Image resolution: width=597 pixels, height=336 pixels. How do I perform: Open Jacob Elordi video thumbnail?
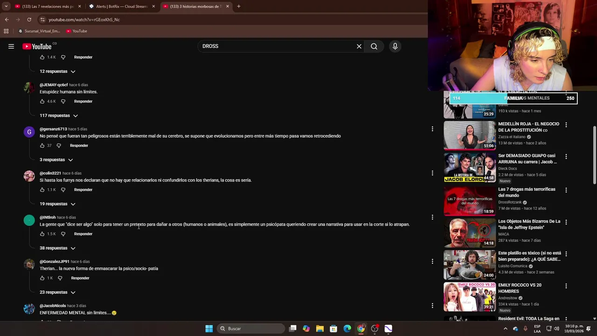coord(470,167)
